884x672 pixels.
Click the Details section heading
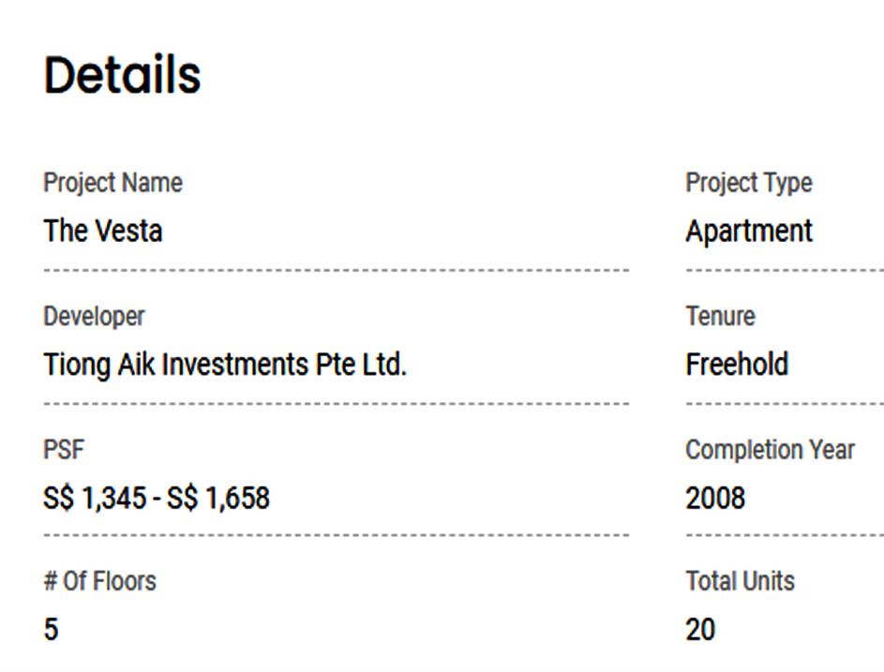pos(122,75)
